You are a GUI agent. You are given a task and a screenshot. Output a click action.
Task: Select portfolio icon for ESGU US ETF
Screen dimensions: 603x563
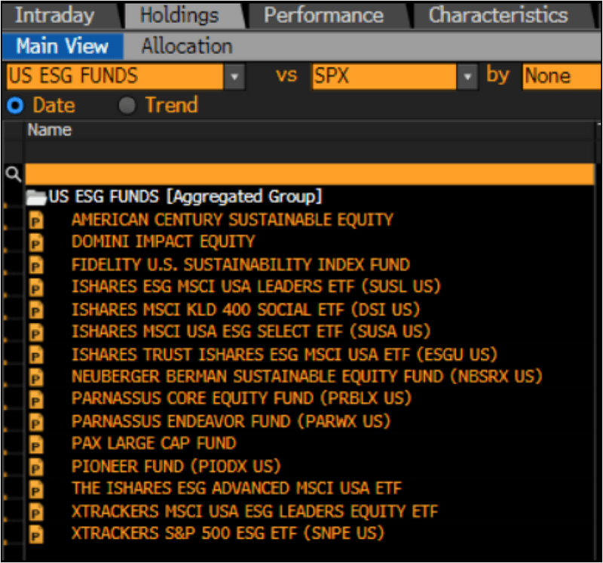click(35, 355)
